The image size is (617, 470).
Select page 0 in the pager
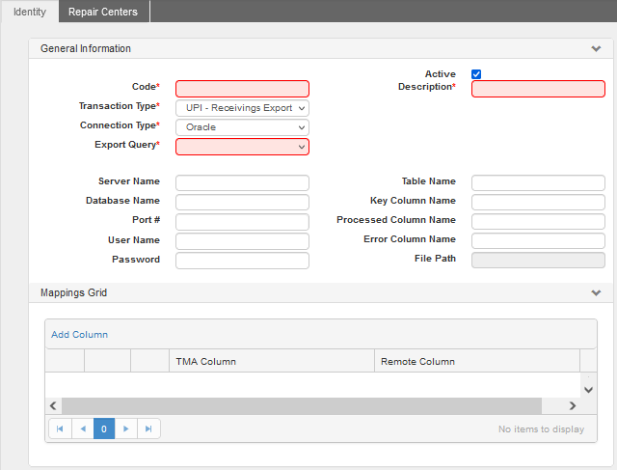pos(104,429)
